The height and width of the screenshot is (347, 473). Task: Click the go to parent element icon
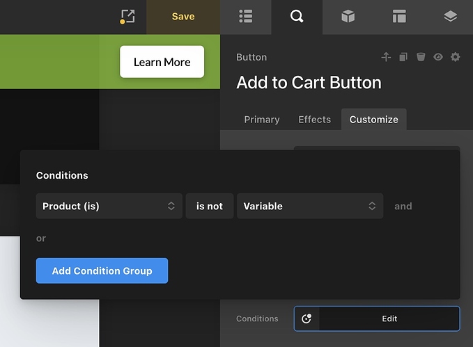click(386, 57)
